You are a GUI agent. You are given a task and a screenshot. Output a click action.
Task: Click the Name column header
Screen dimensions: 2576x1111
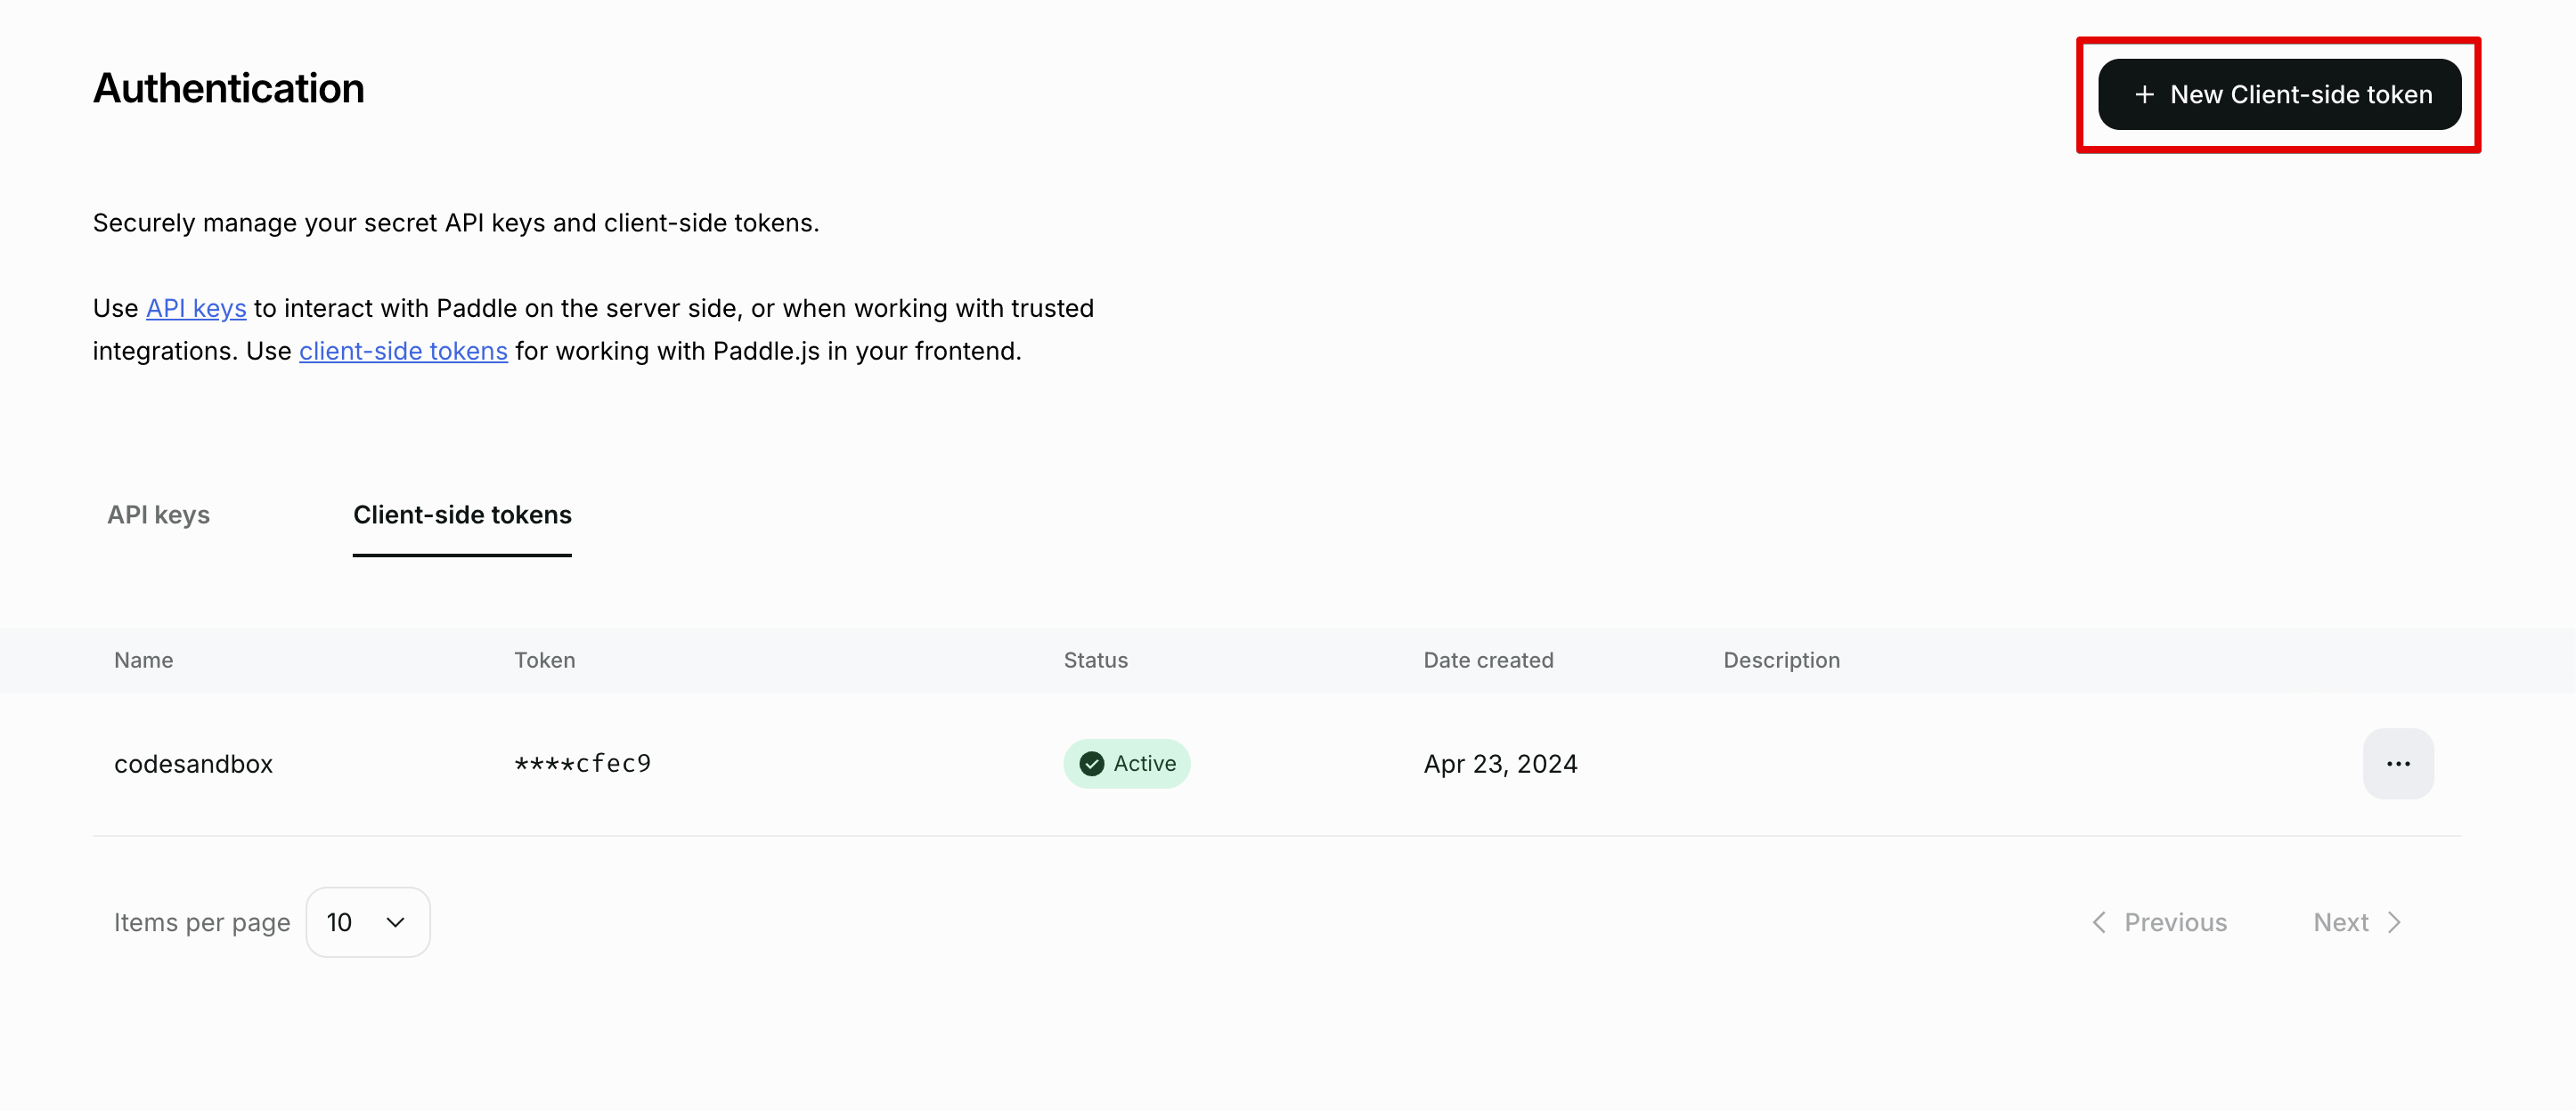click(143, 660)
